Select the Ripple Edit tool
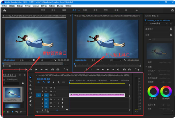 tap(30, 85)
